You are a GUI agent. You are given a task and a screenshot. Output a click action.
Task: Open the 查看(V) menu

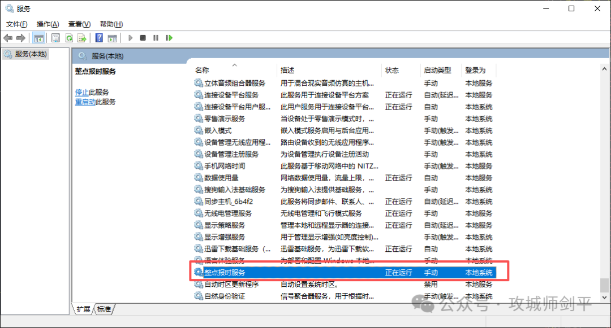[79, 24]
